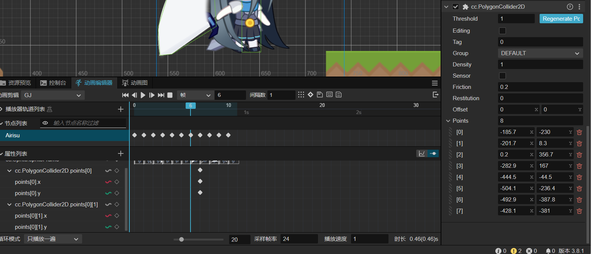Click Regenerate Points button
This screenshot has height=254, width=591.
pos(561,19)
